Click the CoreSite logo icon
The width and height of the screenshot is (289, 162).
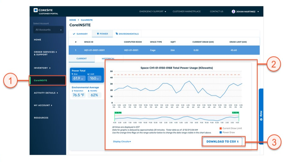[36, 10]
